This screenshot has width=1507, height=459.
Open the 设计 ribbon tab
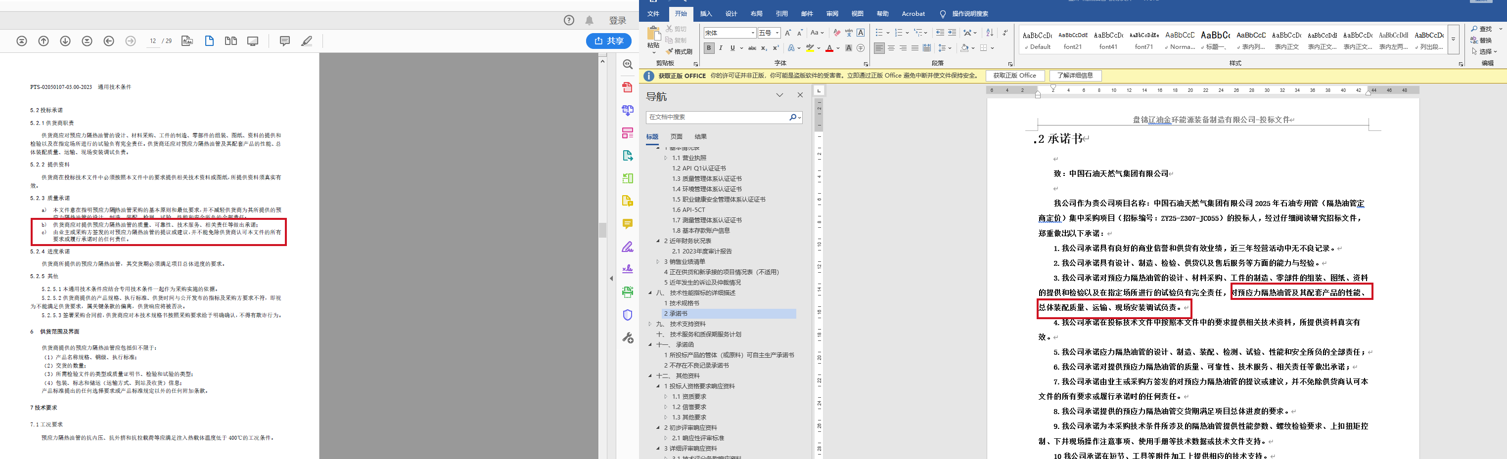tap(731, 14)
